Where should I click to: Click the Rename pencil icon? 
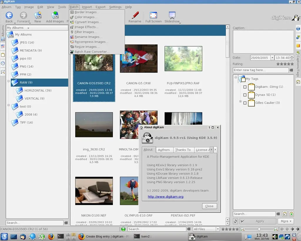(135, 15)
